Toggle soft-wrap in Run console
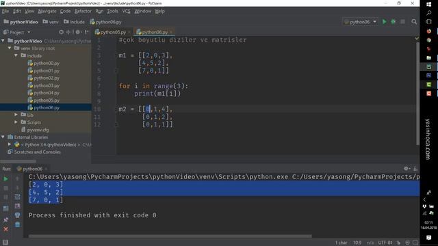 point(17,197)
